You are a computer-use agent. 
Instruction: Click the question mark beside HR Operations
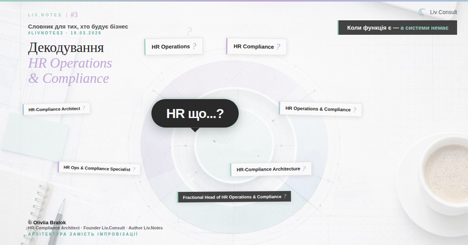[194, 46]
